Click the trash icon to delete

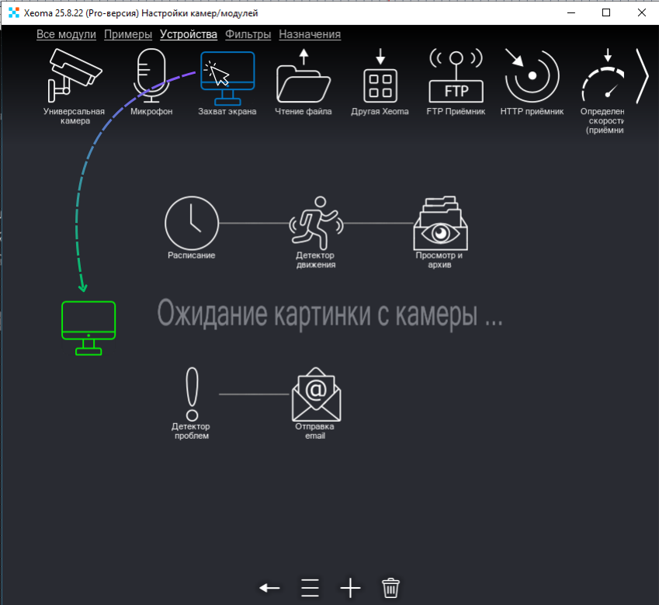tap(390, 587)
